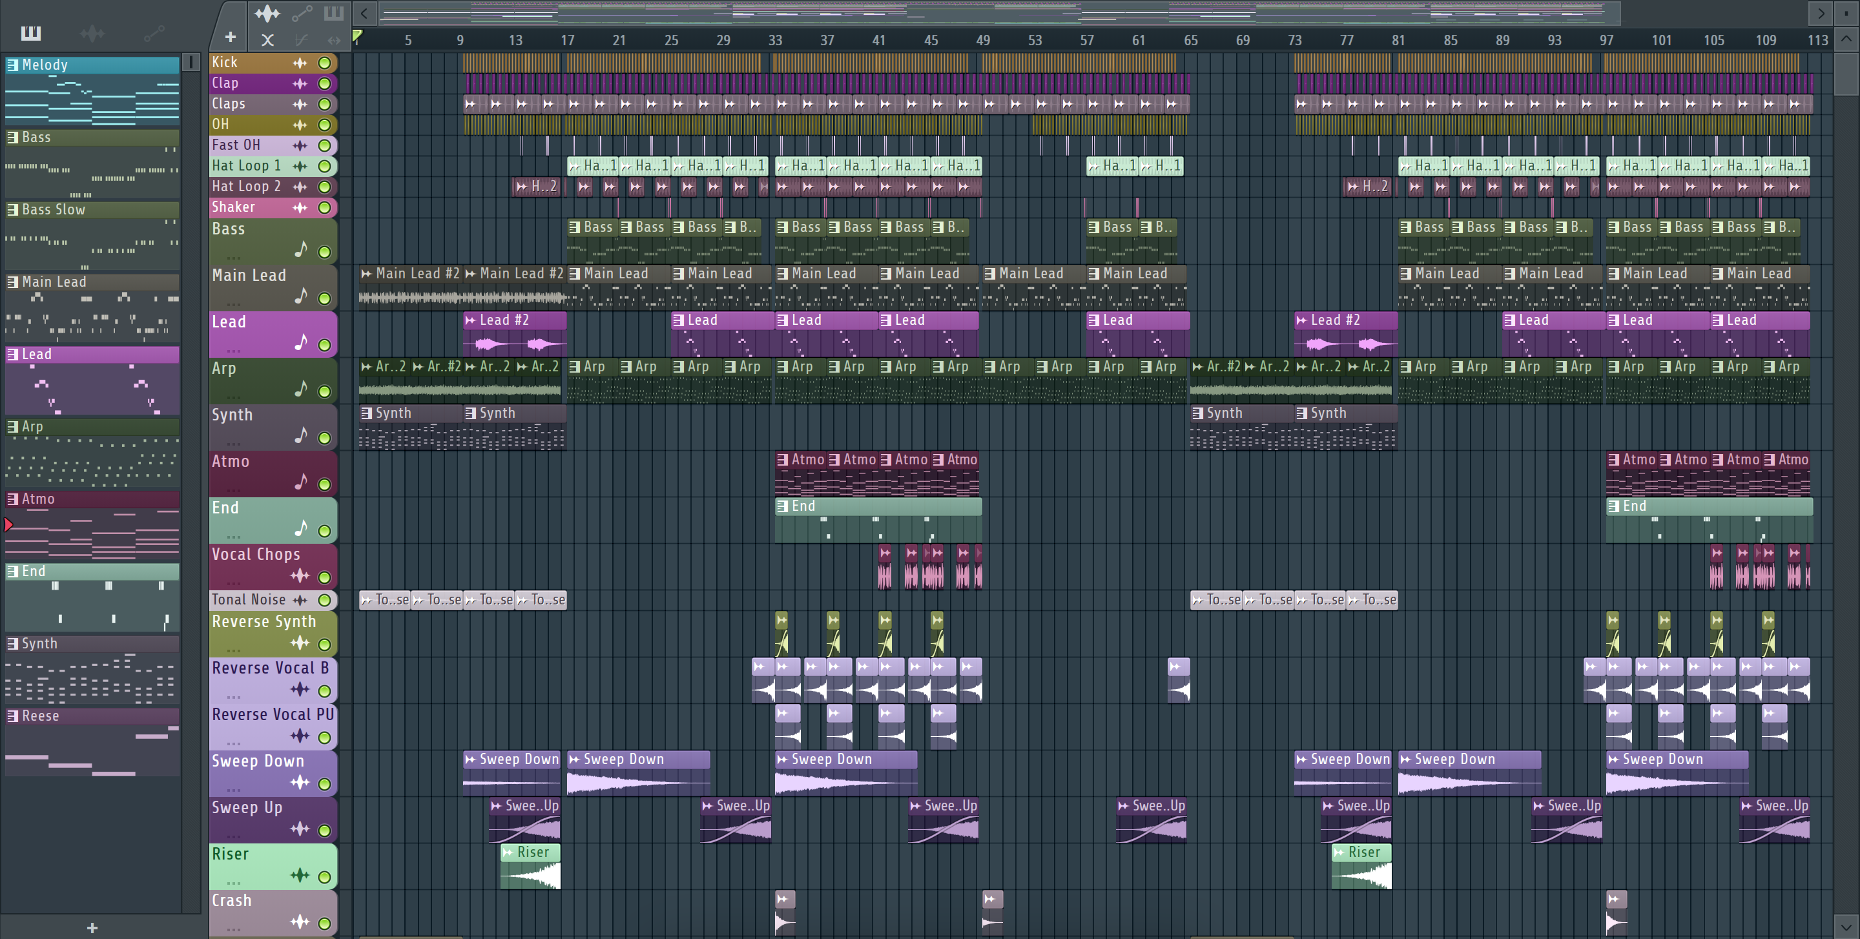Click the song overview minimap bar
This screenshot has height=939, width=1860.
click(x=999, y=12)
